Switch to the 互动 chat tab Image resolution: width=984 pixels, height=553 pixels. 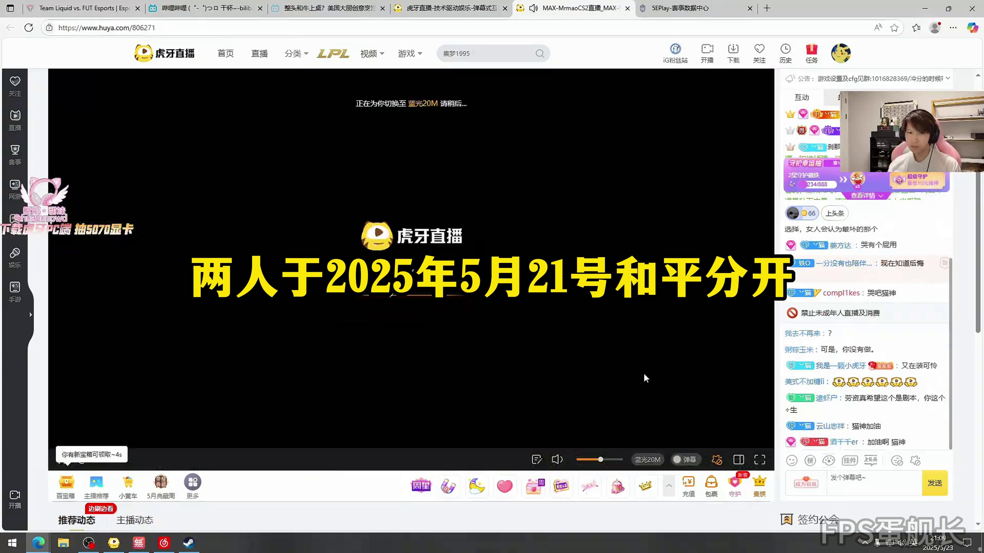802,97
